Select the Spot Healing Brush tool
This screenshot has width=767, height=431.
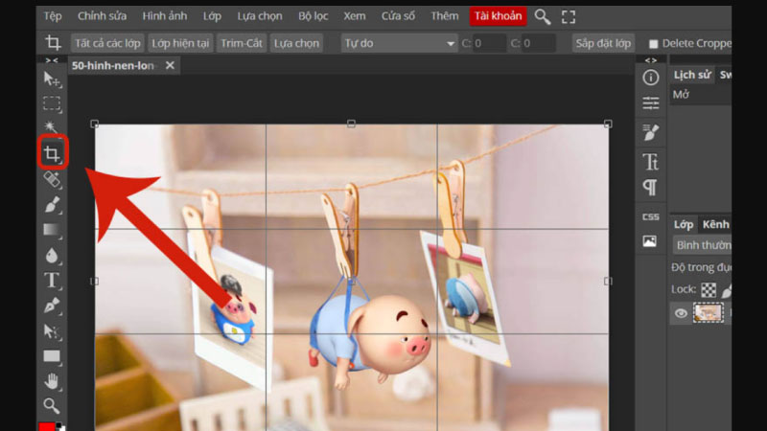52,179
